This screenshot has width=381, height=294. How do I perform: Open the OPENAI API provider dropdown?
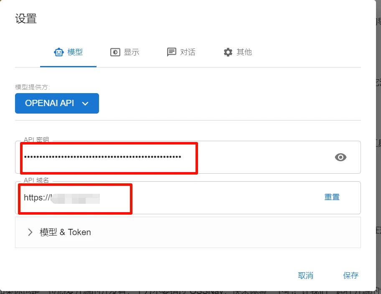(57, 103)
